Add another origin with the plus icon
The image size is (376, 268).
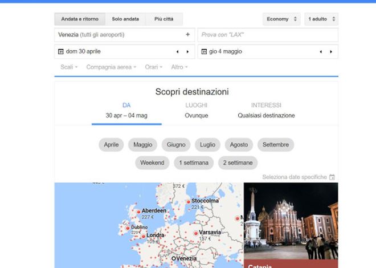(188, 35)
